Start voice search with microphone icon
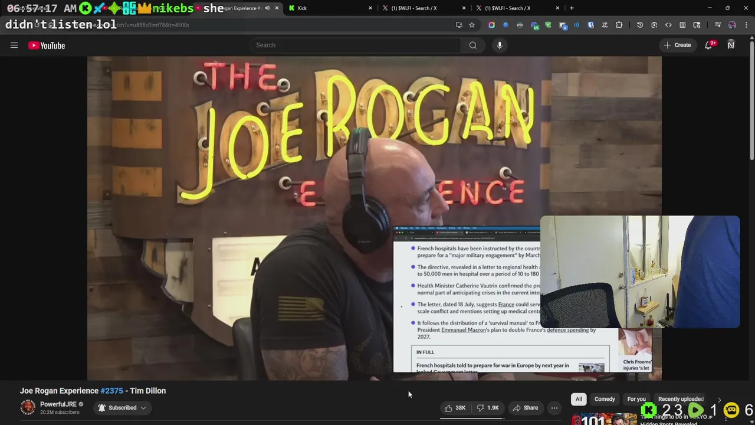Image resolution: width=755 pixels, height=425 pixels. [x=500, y=45]
